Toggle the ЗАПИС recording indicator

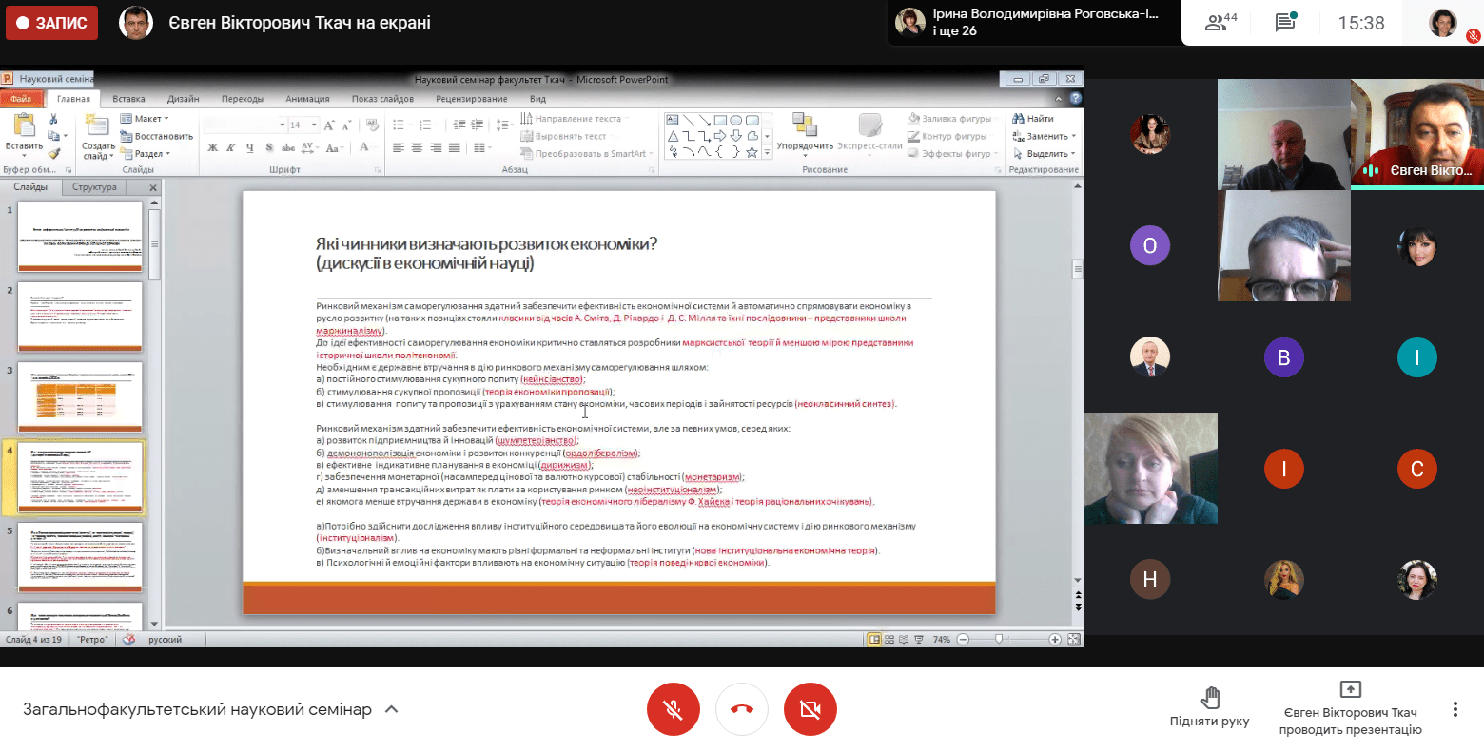tap(51, 23)
